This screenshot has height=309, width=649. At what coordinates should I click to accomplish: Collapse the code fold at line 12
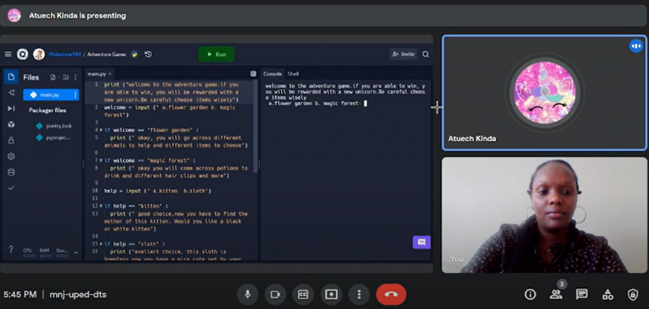[101, 206]
